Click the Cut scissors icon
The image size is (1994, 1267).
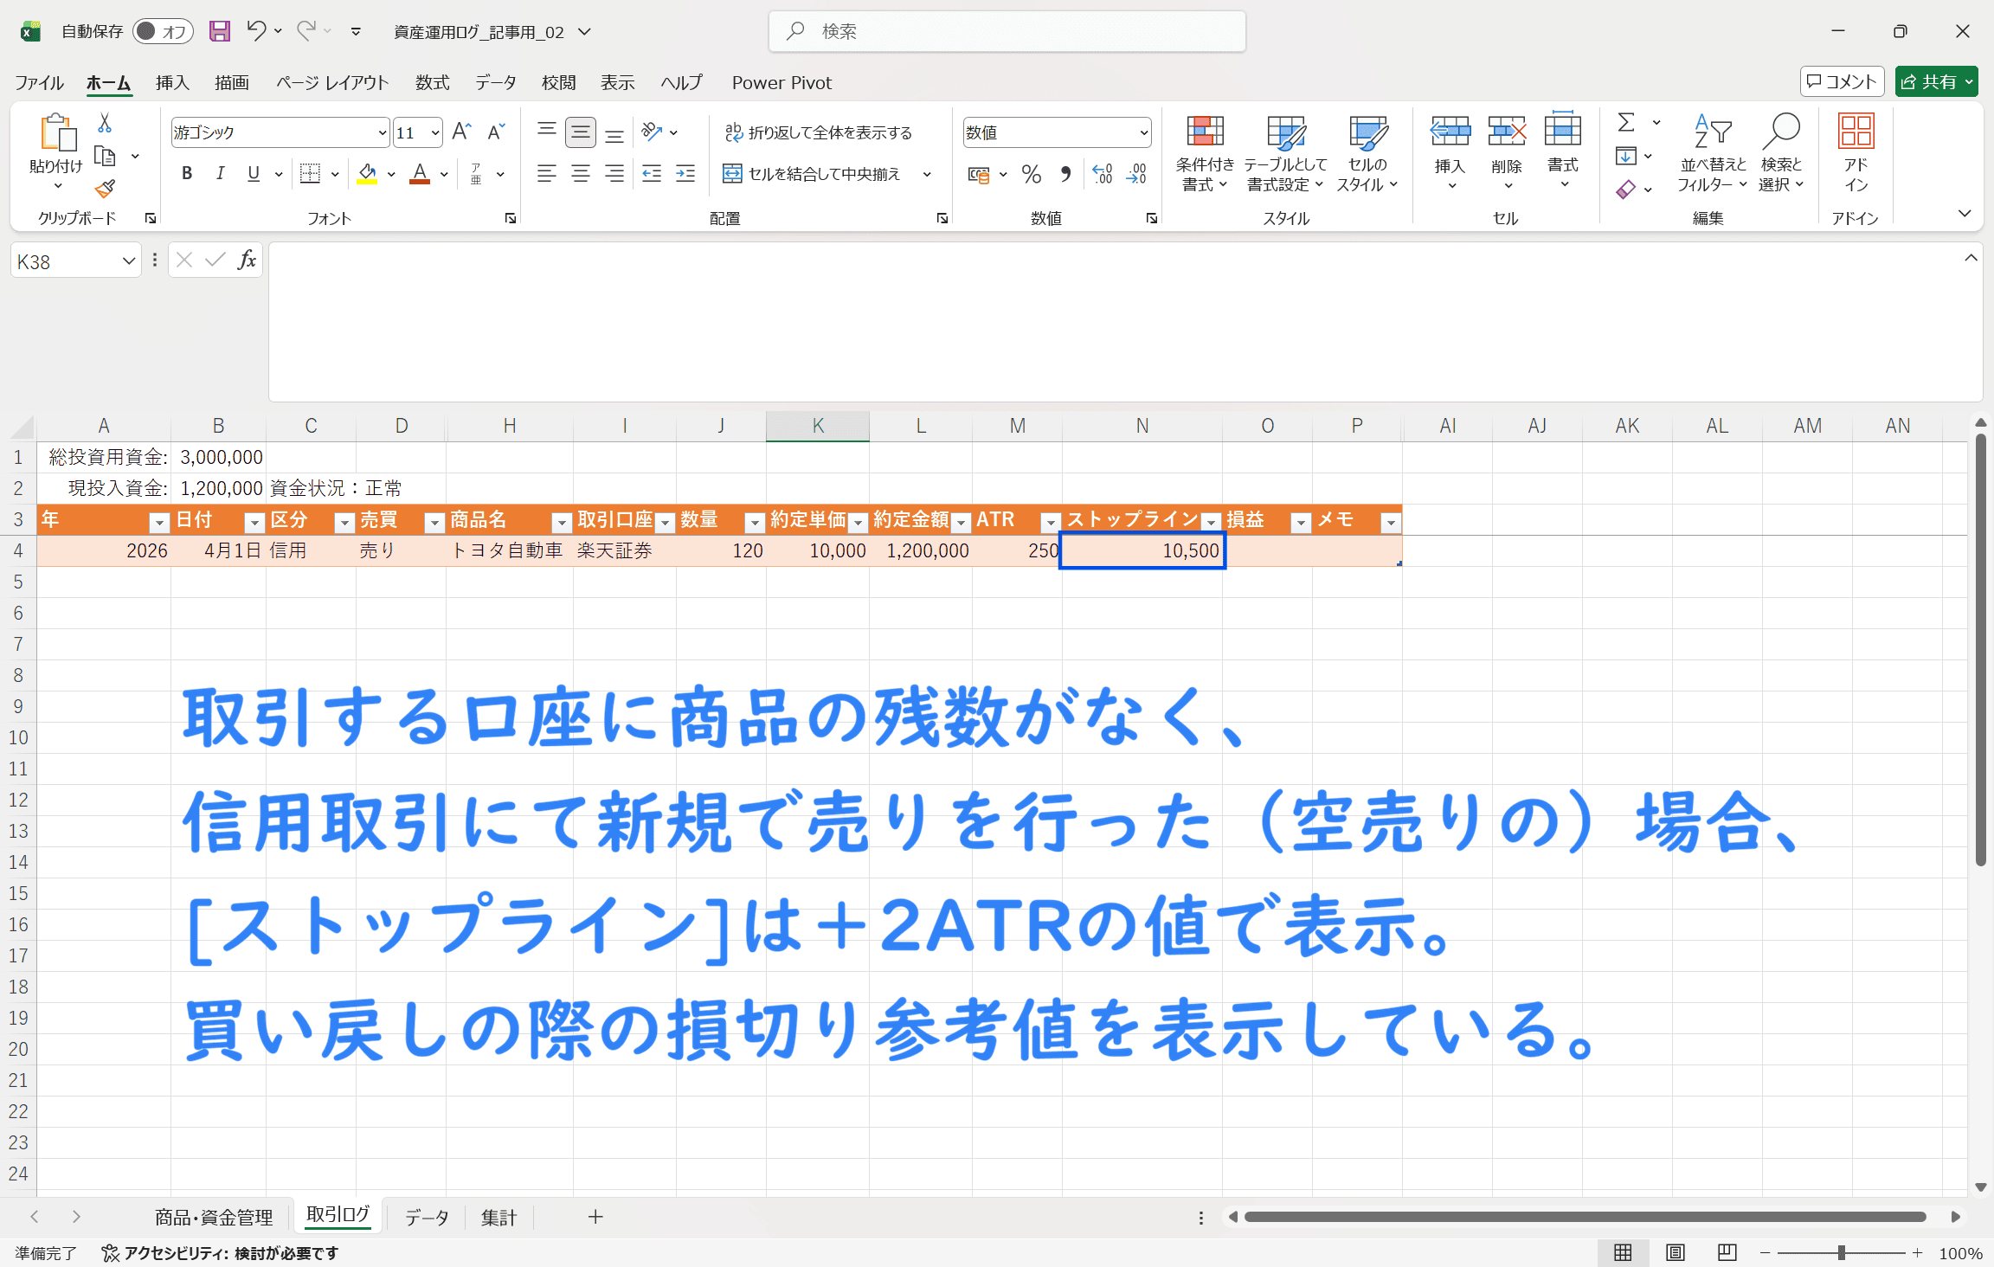[x=105, y=124]
